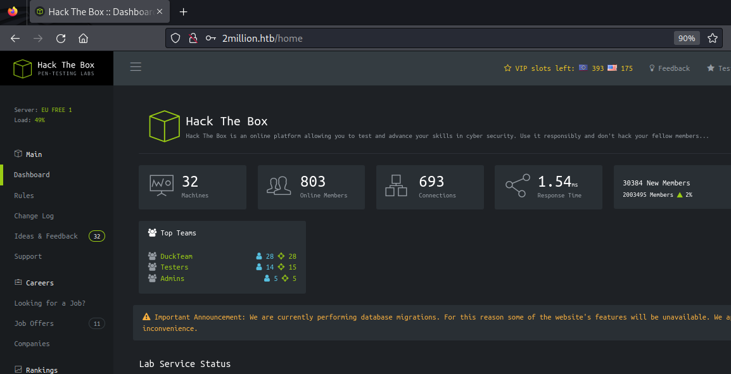Expand the Rankings sidebar section
This screenshot has height=374, width=731.
(41, 370)
